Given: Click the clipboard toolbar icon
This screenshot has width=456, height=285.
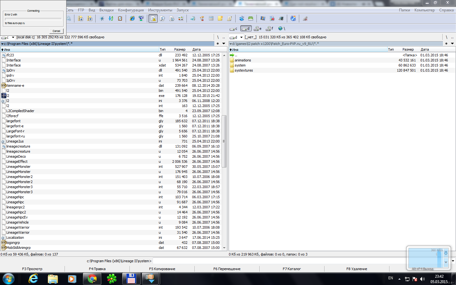Looking at the screenshot, I should click(x=120, y=19).
